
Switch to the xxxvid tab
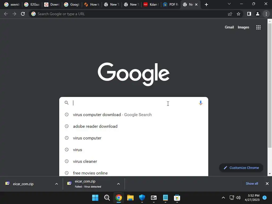click(x=12, y=5)
